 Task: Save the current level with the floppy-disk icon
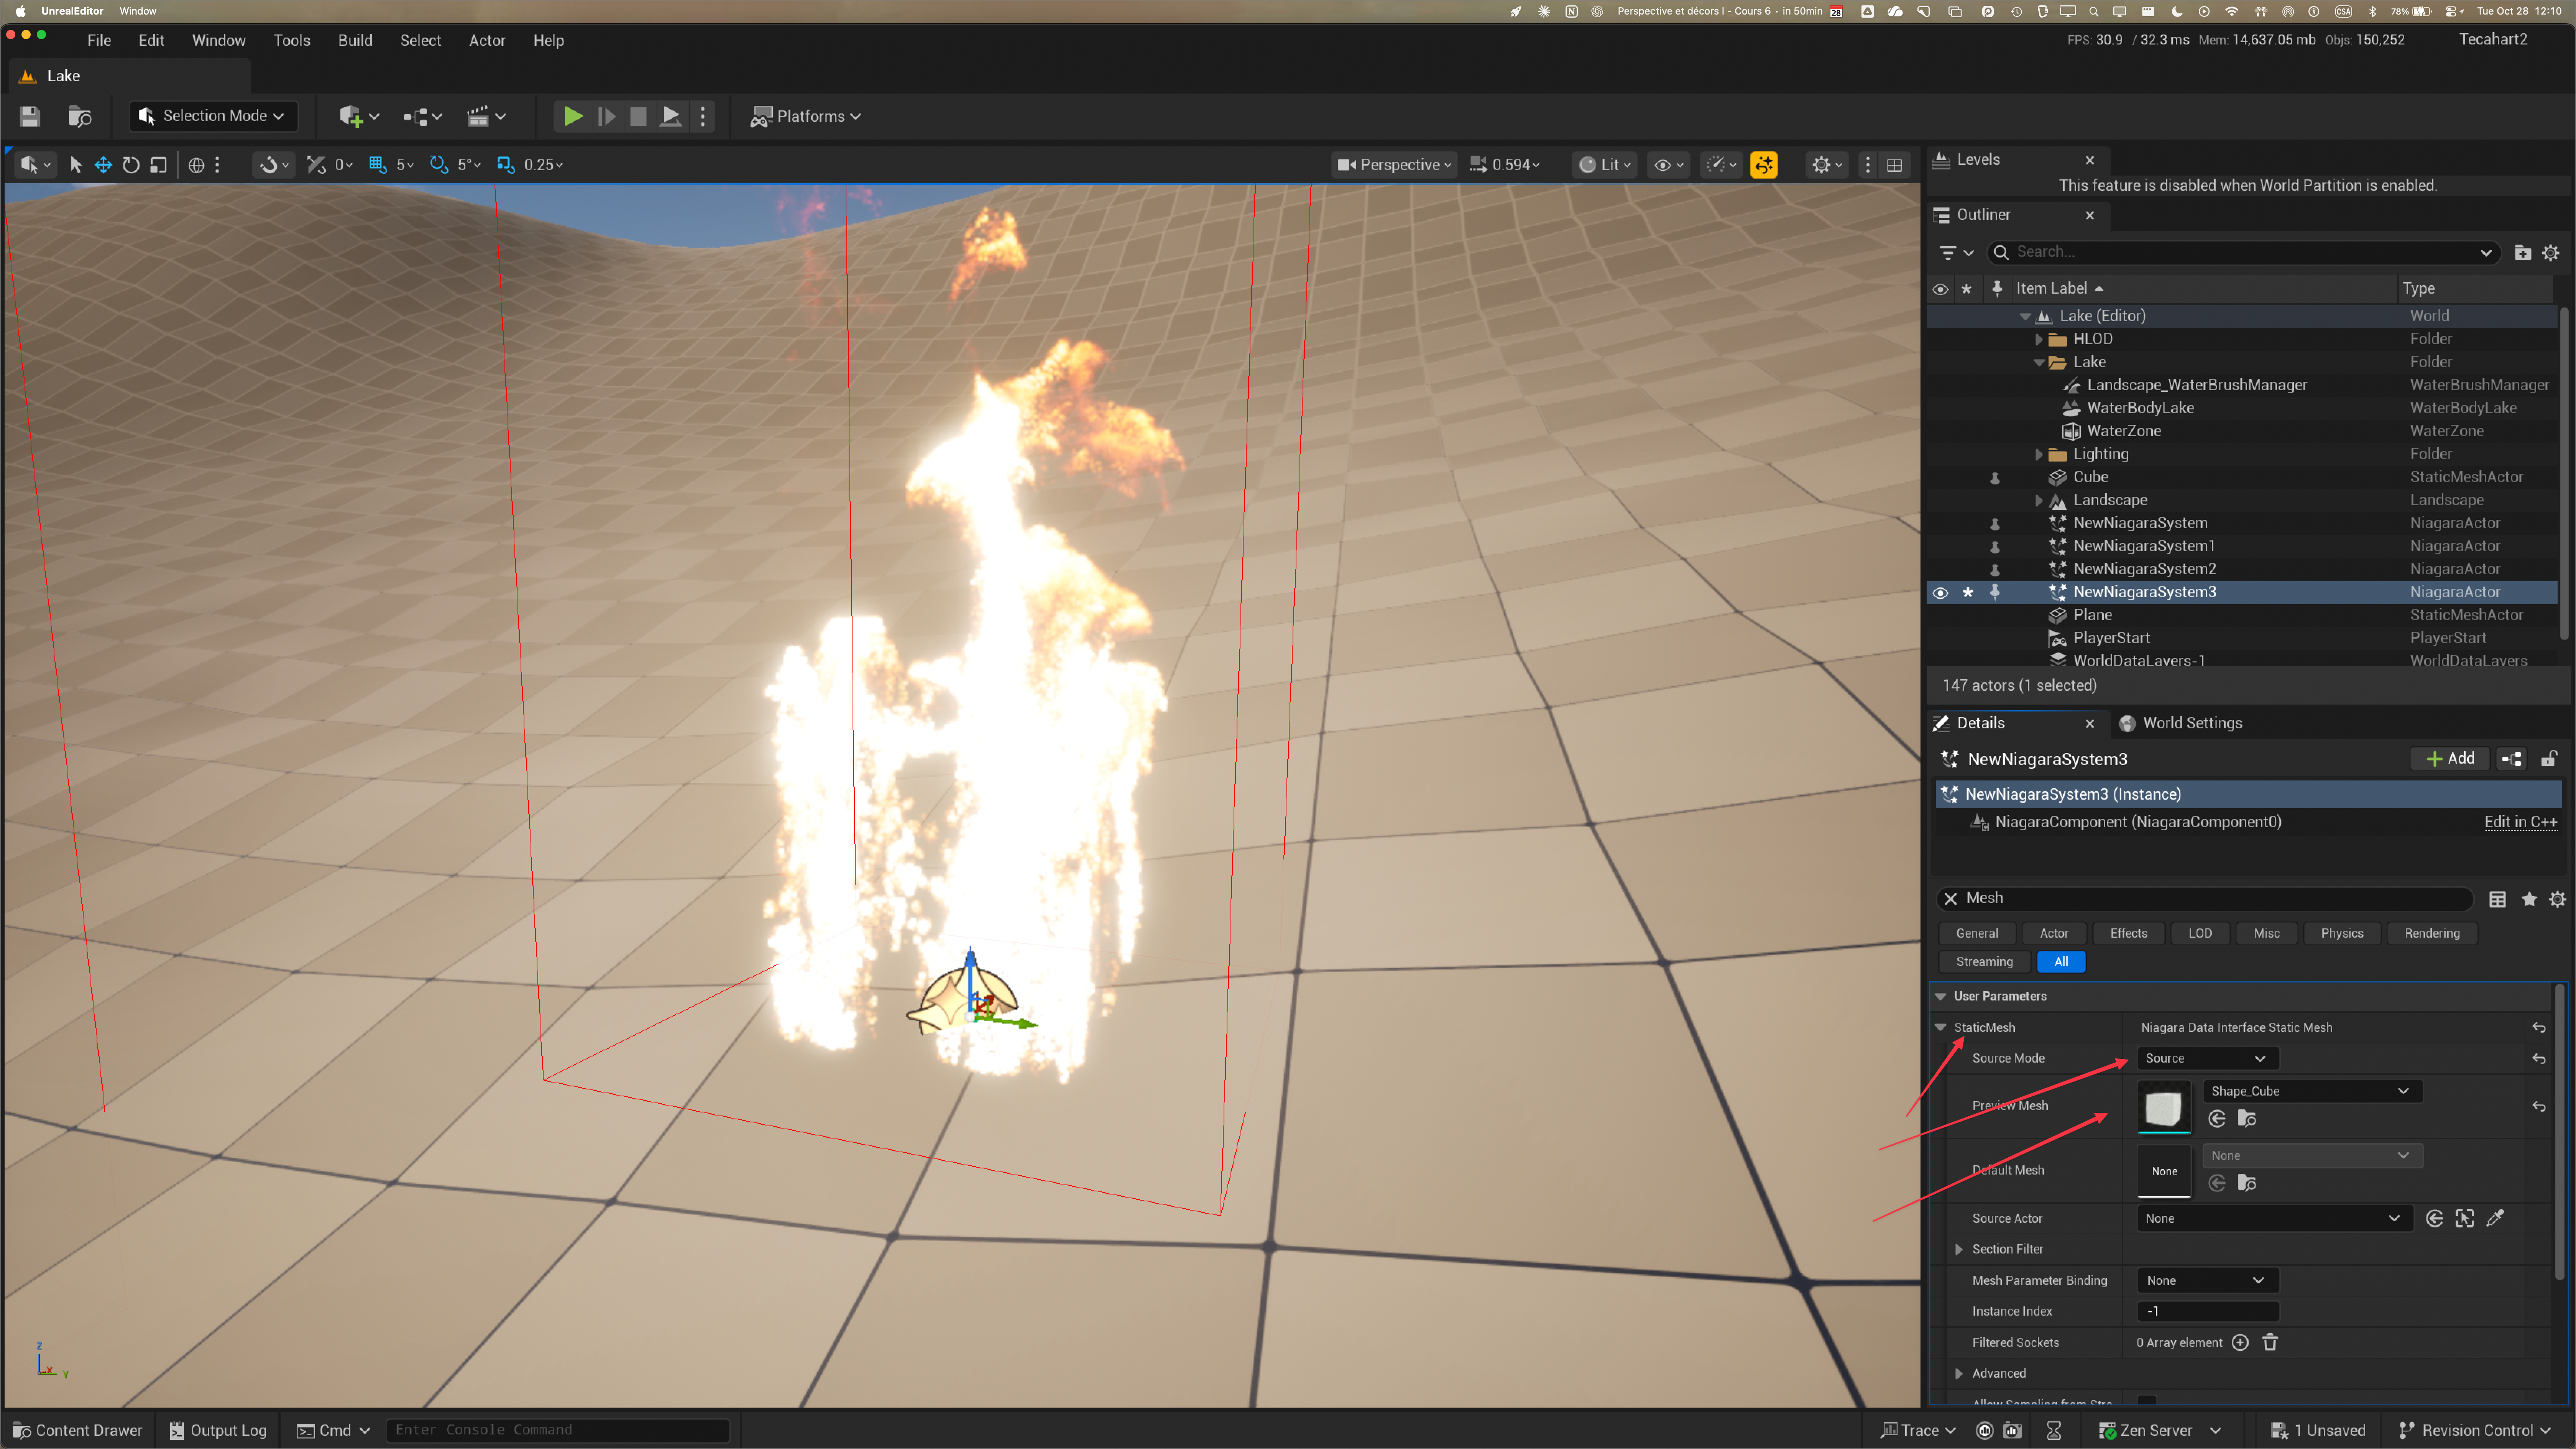30,116
